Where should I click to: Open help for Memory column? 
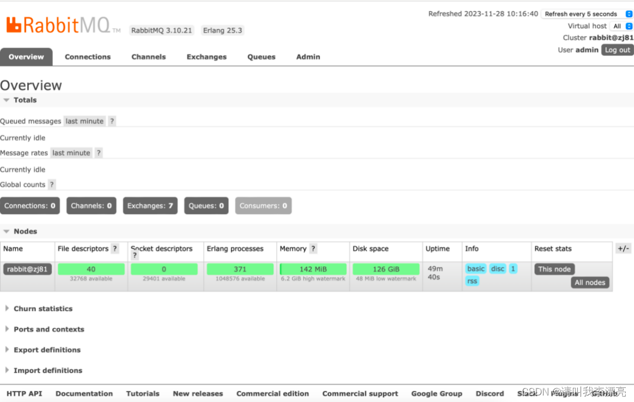pos(313,249)
